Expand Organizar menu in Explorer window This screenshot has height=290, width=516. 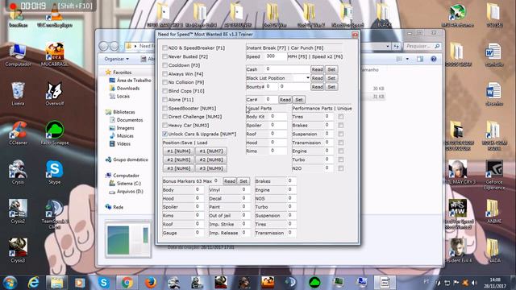(x=116, y=59)
